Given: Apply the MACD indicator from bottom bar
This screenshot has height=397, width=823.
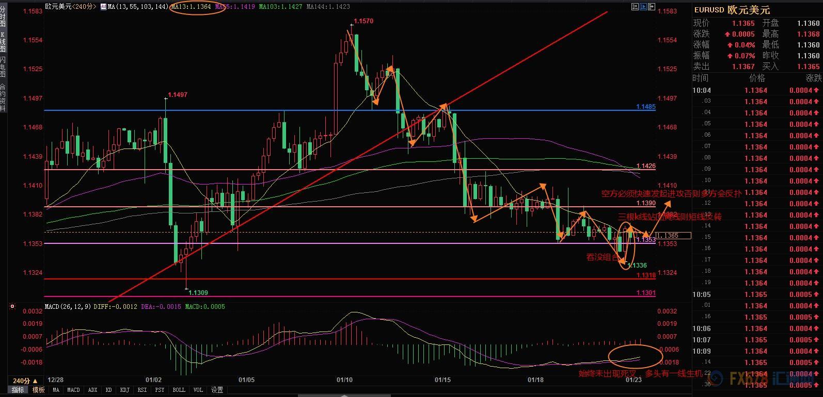Looking at the screenshot, I should click(74, 390).
